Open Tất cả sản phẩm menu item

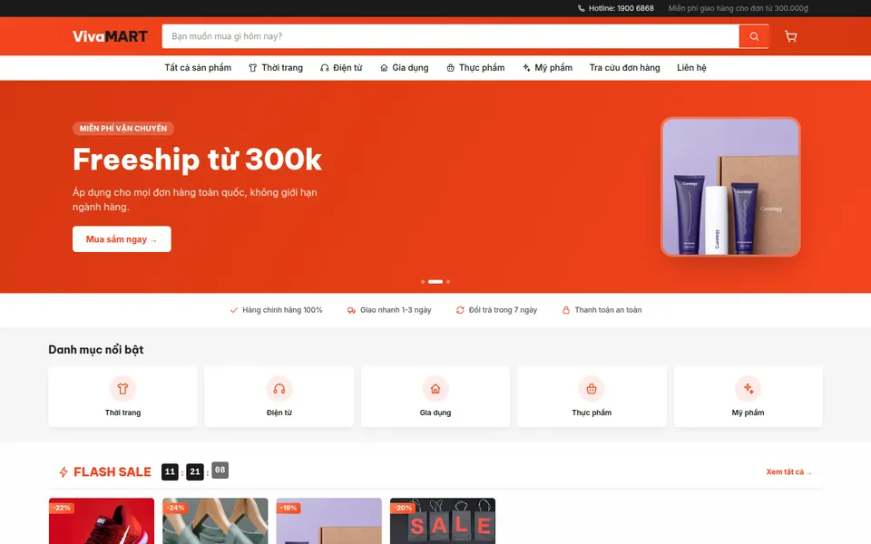(198, 68)
